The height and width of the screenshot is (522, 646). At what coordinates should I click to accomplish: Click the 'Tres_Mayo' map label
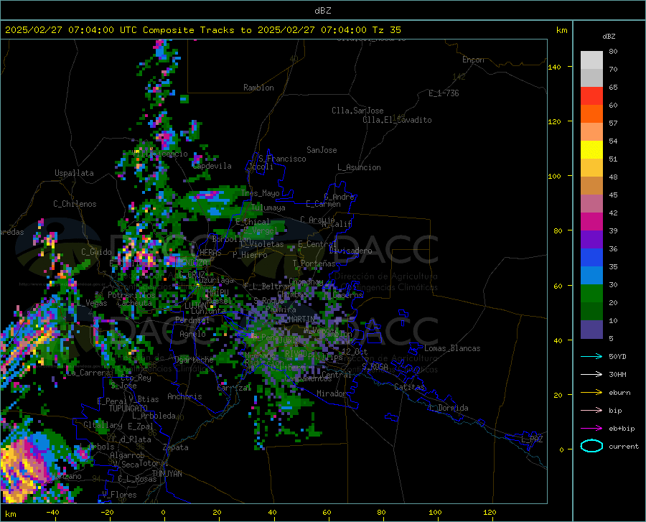tap(260, 193)
